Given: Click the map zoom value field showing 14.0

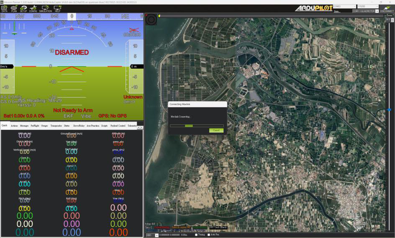Looking at the screenshot, I should 388,19.
